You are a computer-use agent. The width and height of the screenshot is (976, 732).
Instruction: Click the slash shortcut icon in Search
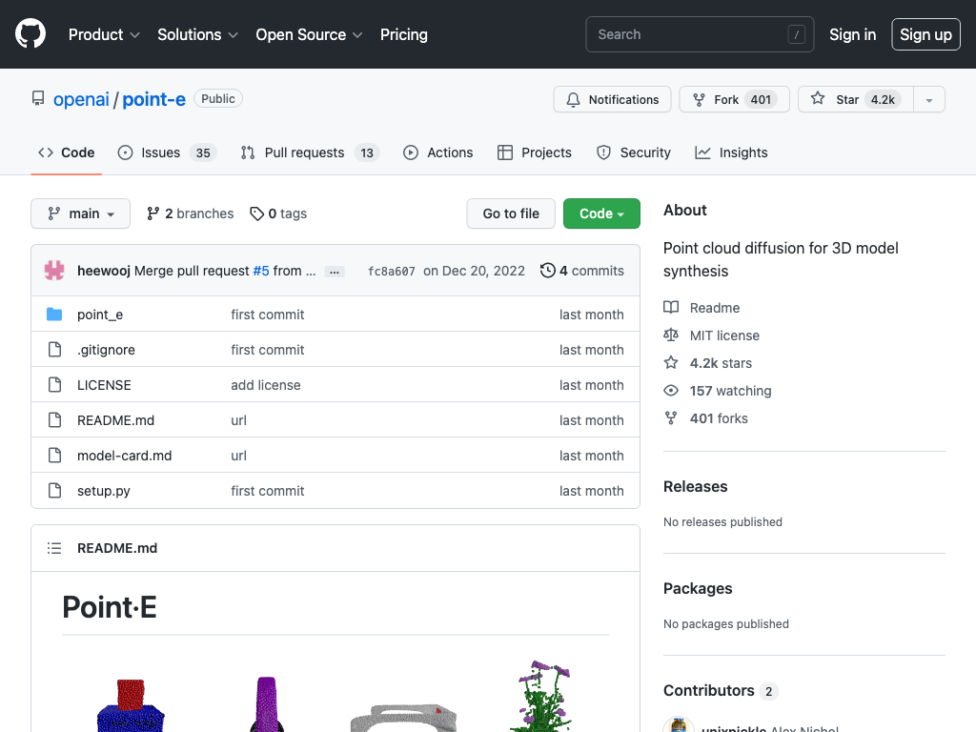tap(797, 34)
